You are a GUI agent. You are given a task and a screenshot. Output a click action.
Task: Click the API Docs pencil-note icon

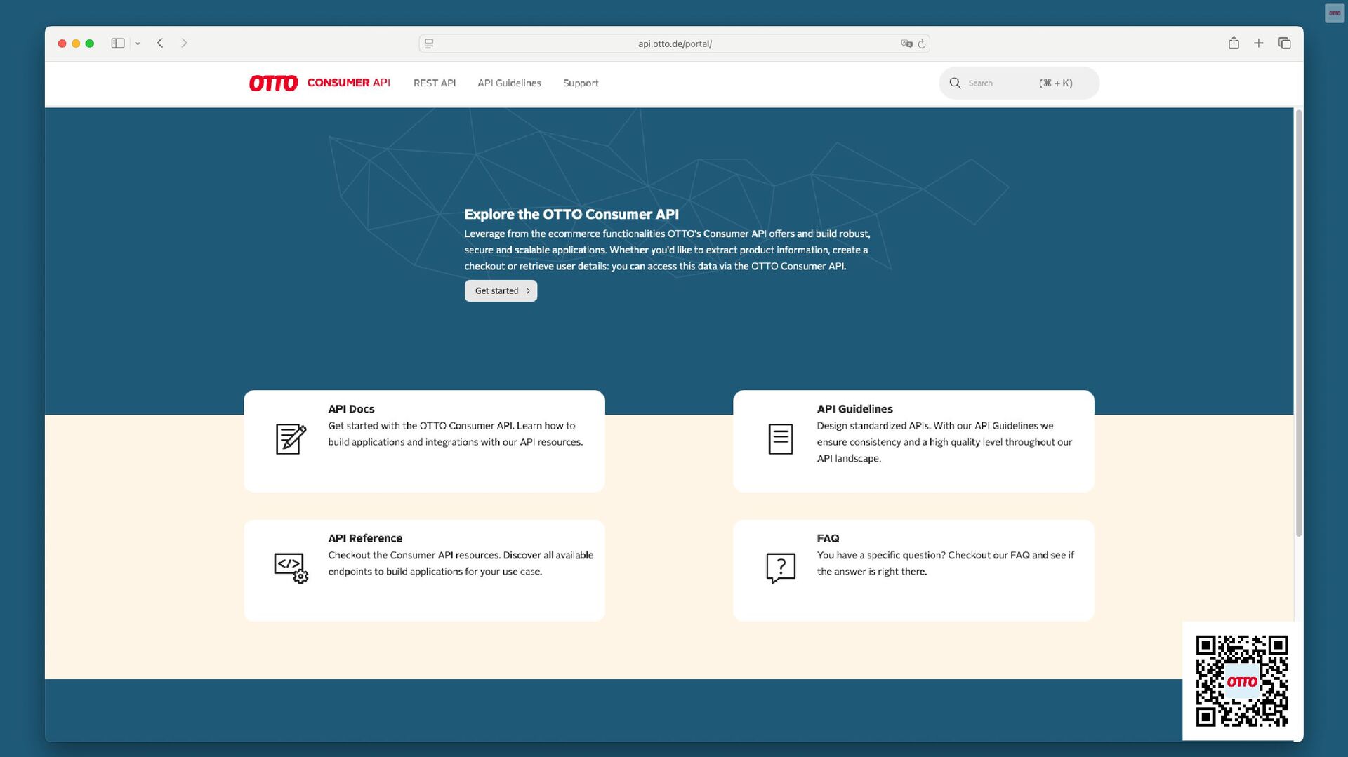click(291, 439)
